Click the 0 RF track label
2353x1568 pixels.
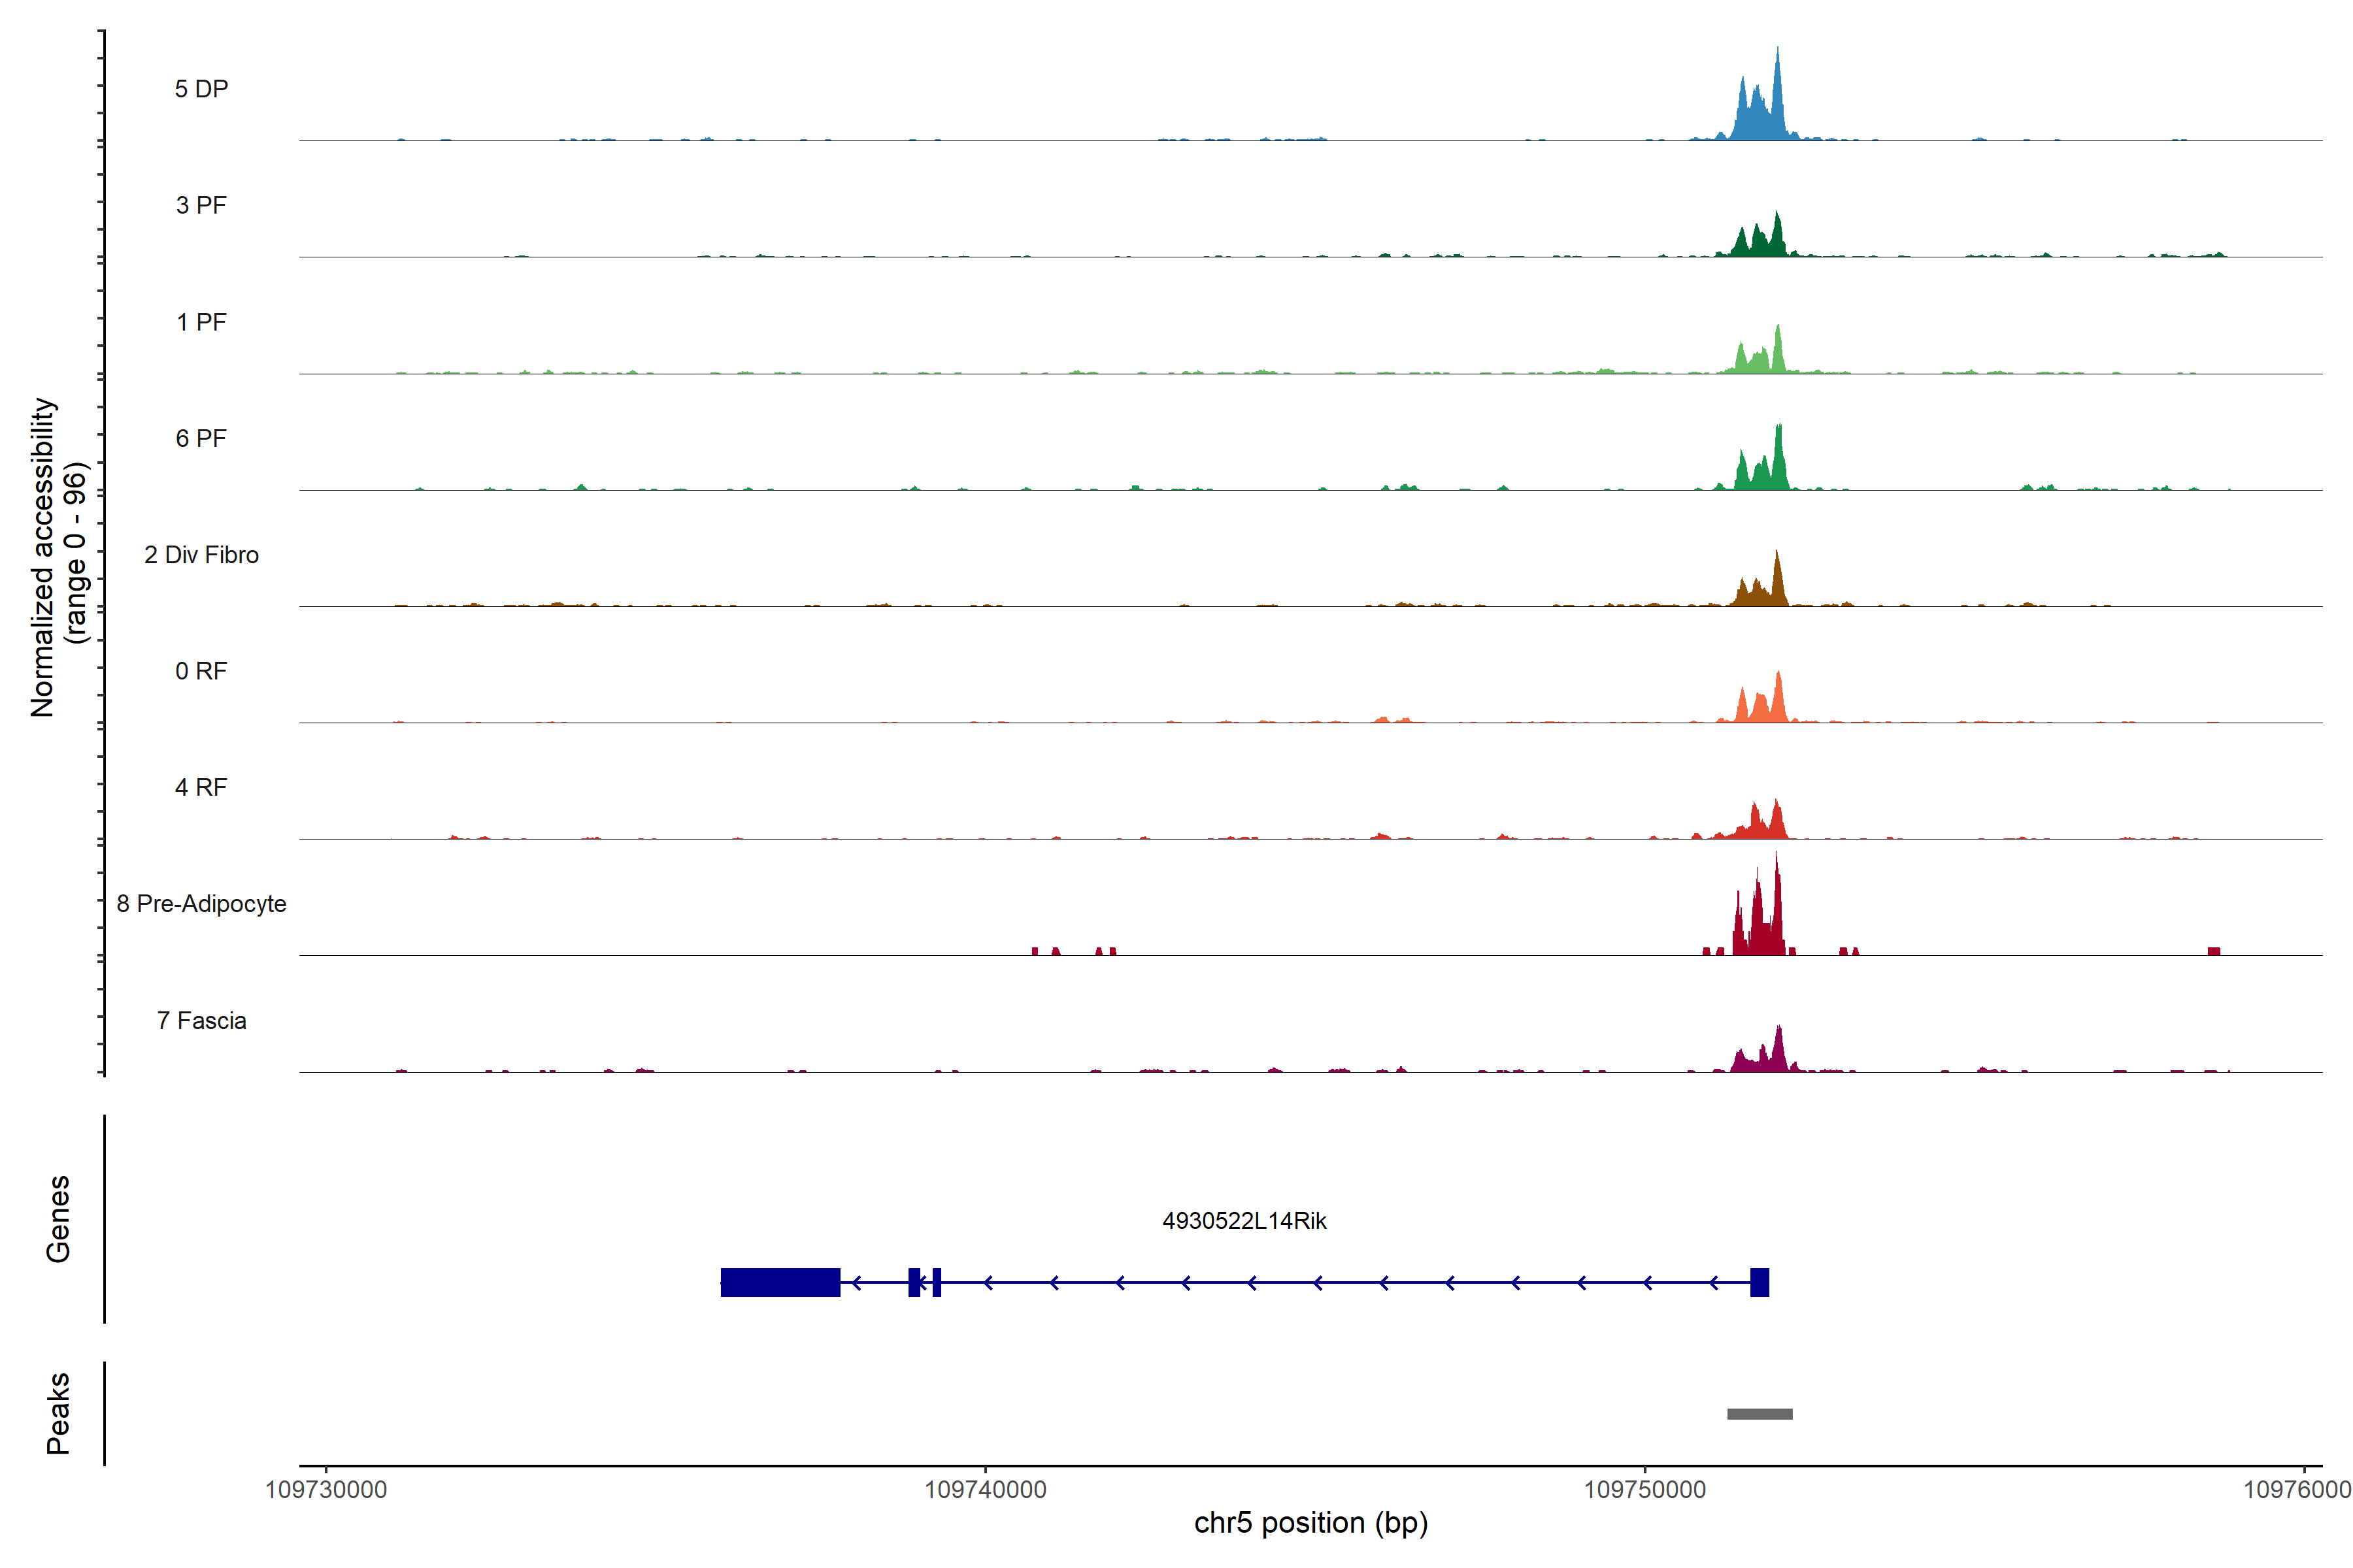[x=201, y=671]
